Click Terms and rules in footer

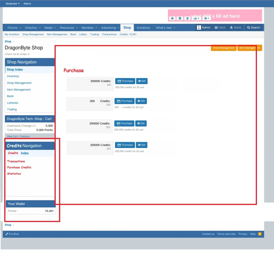226,234
